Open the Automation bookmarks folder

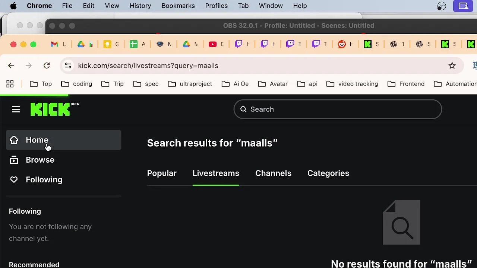point(455,84)
